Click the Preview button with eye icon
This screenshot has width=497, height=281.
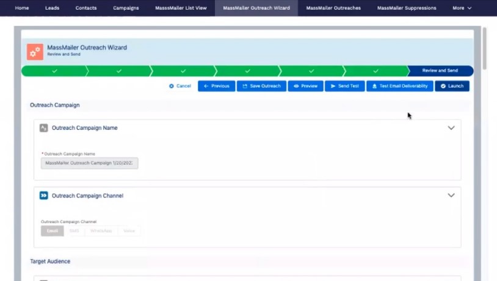coord(305,86)
